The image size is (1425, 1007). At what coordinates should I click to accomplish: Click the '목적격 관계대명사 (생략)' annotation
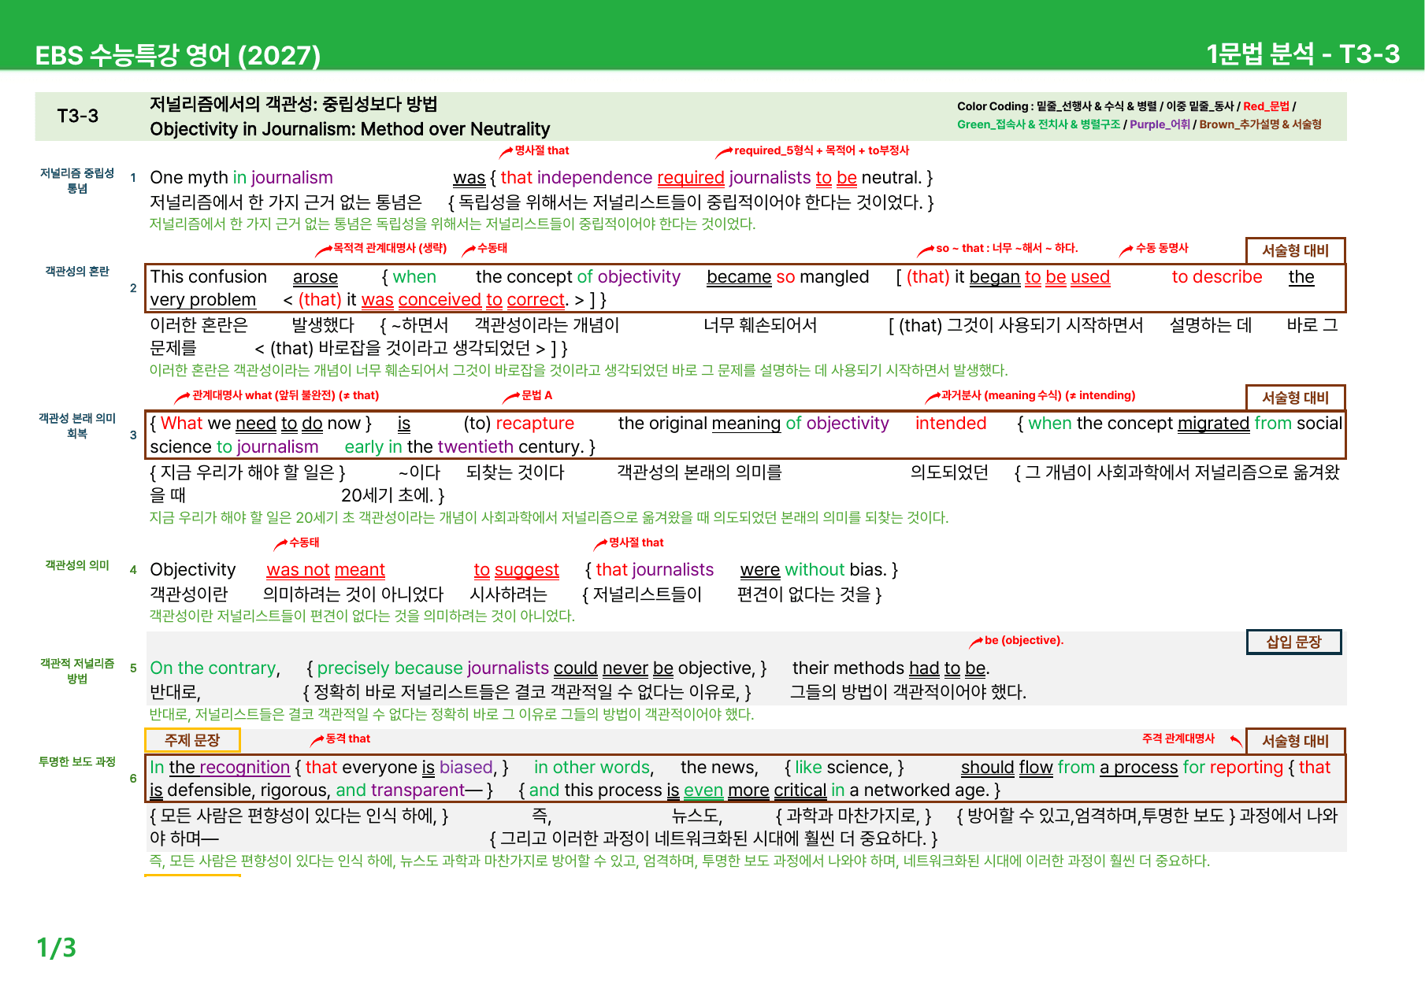[389, 248]
